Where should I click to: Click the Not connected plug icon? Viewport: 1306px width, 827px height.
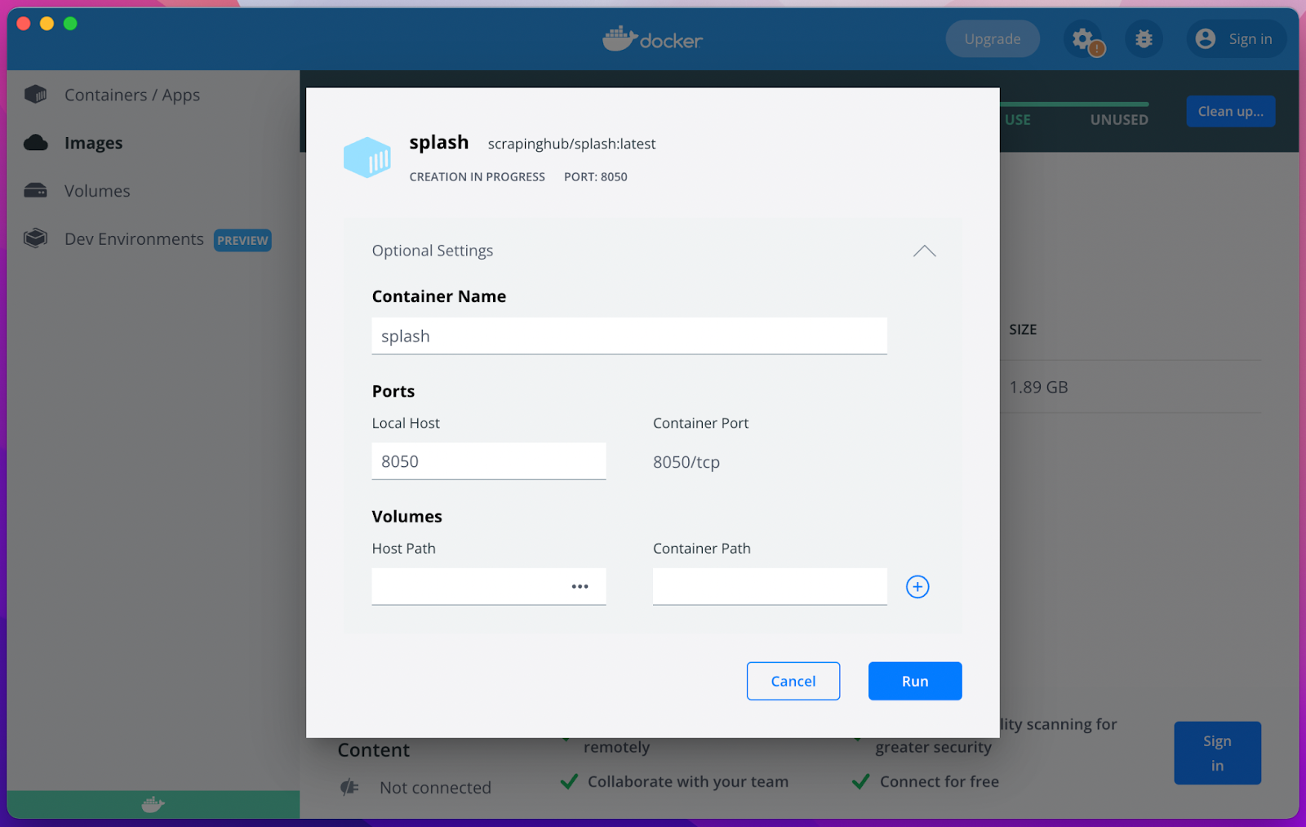[x=349, y=787]
